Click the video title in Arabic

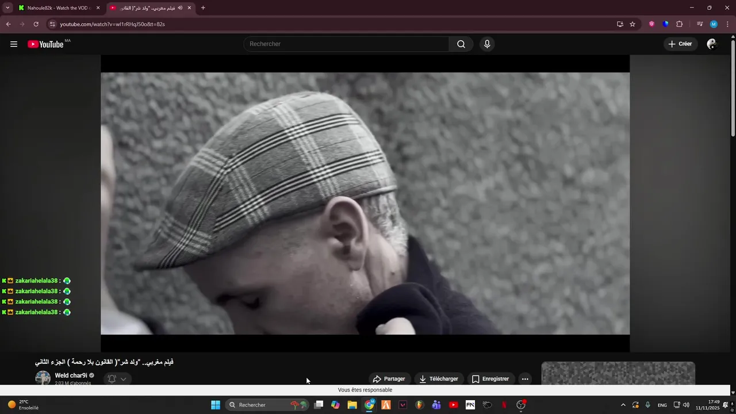point(104,362)
